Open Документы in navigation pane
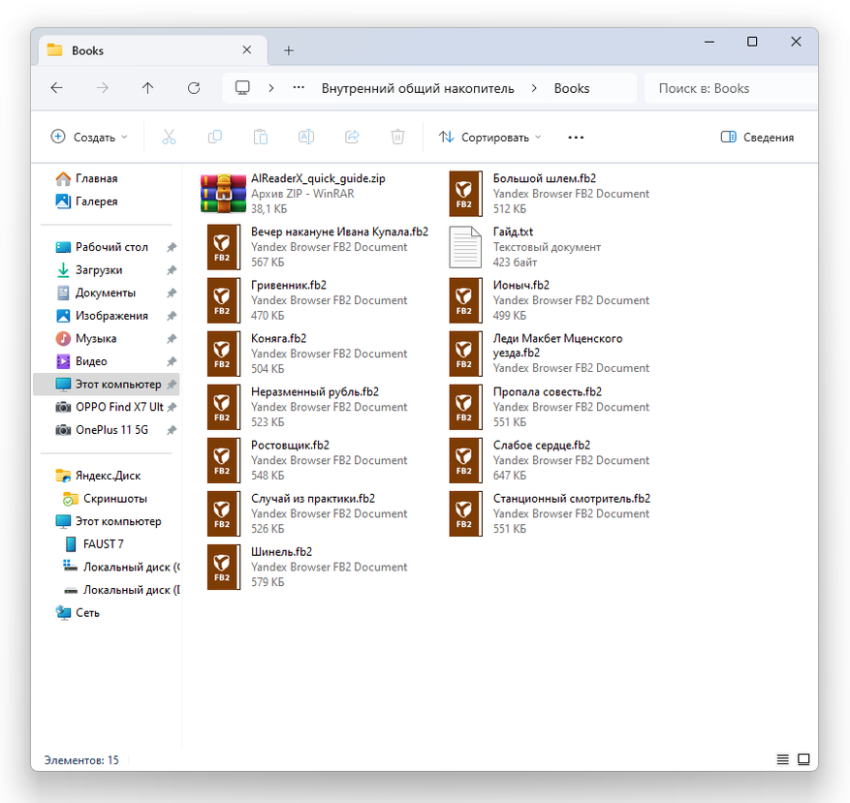The height and width of the screenshot is (803, 850). [x=106, y=293]
